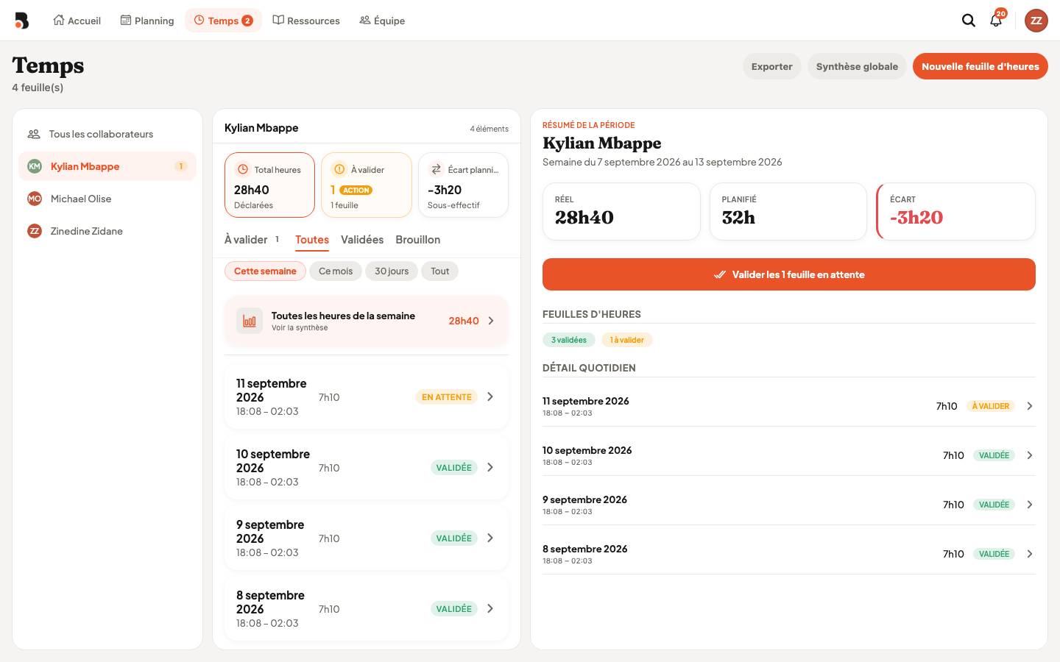
Task: Click the MO avatar for Michael Olise
Action: click(35, 199)
